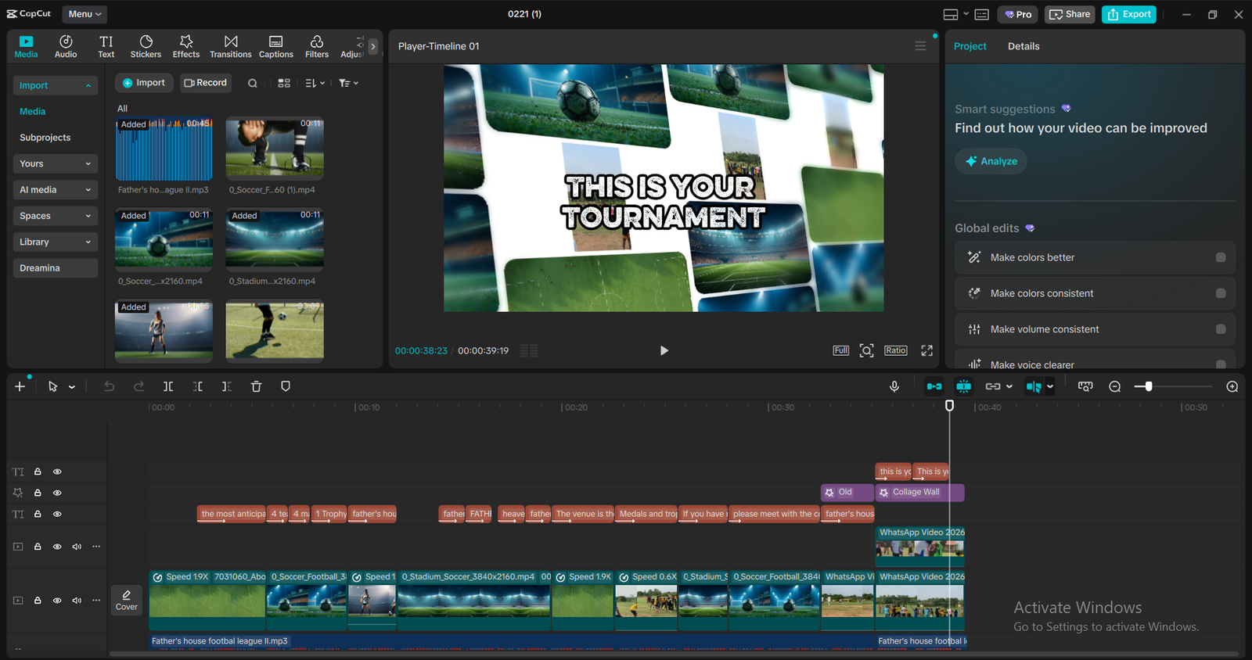Zoom out timeline with minus magnifier
Screen dimensions: 1252x660
(1115, 386)
